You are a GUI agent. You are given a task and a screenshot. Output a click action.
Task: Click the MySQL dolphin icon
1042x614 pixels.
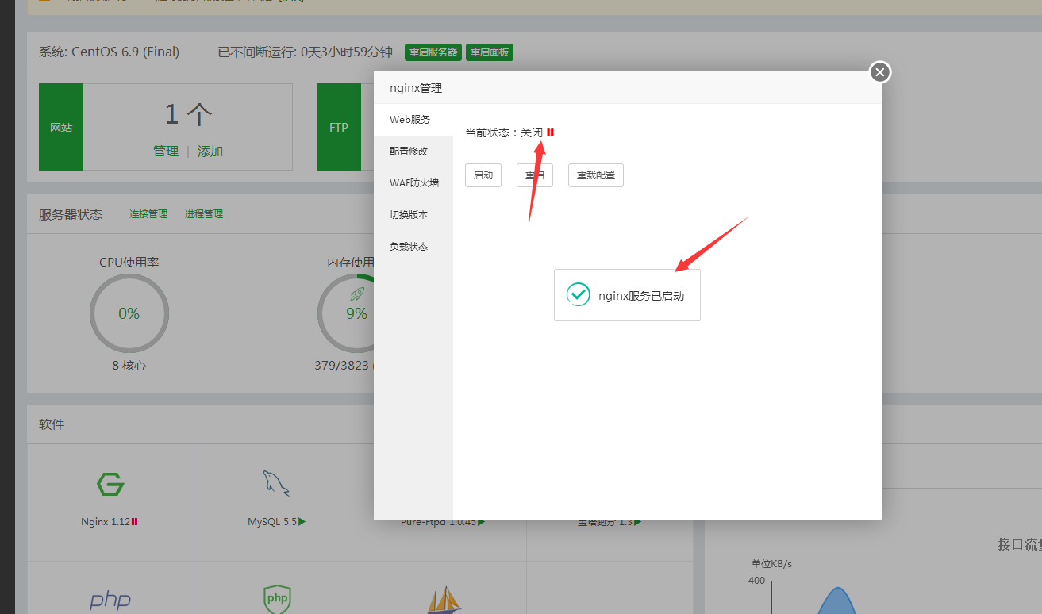click(x=276, y=483)
